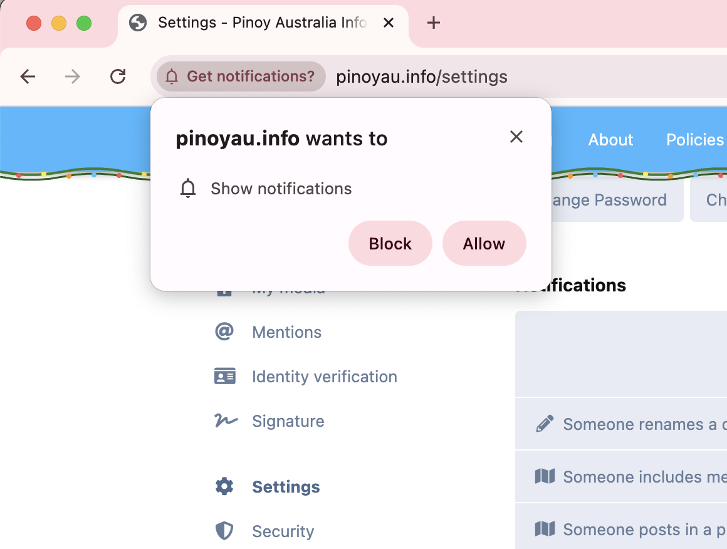Allow notifications from pinoyau.info

click(484, 243)
